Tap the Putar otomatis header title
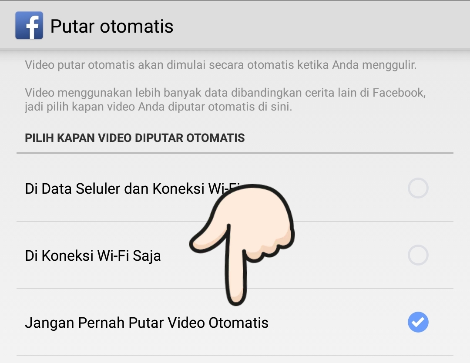470x363 pixels. pos(111,27)
